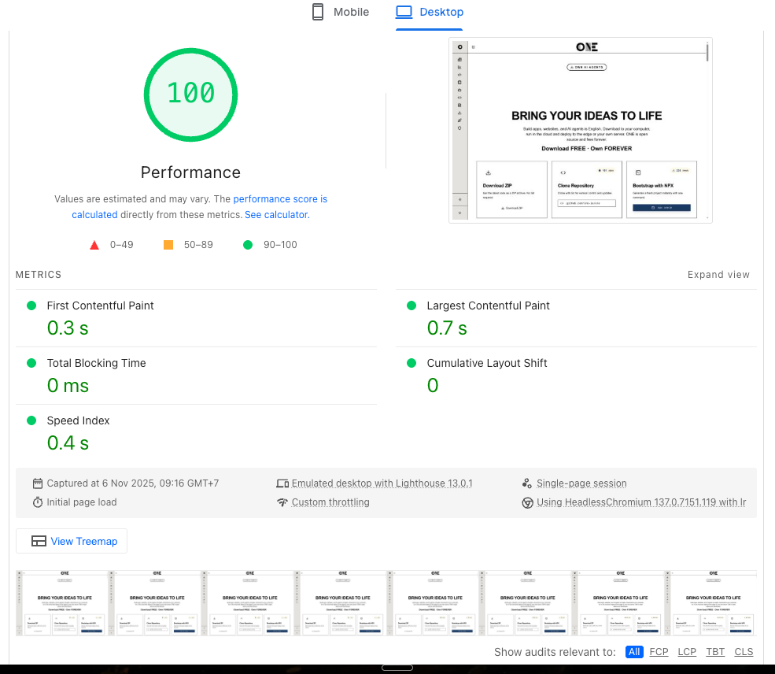The width and height of the screenshot is (775, 674).
Task: Click the treemap icon inside View Treemap button
Action: pos(39,541)
